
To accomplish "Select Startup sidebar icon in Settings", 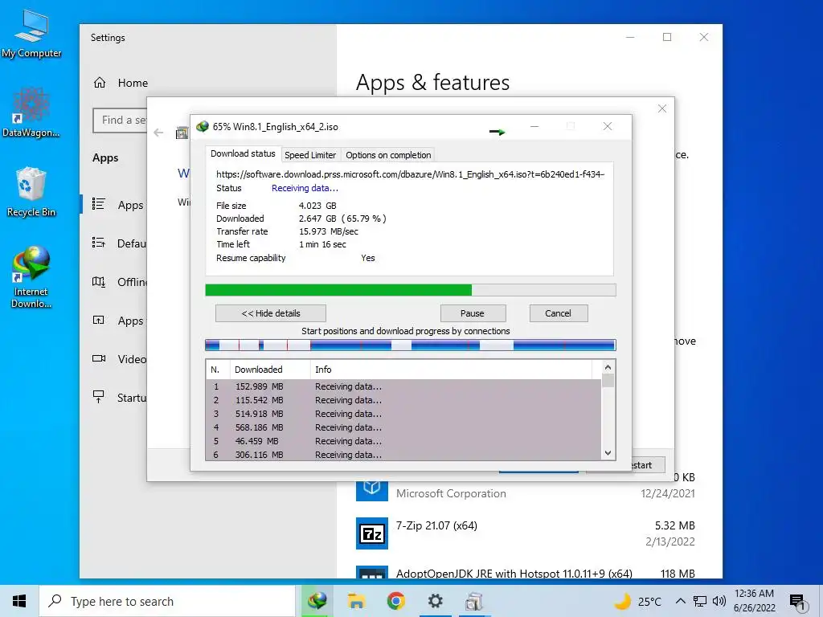I will click(x=98, y=397).
